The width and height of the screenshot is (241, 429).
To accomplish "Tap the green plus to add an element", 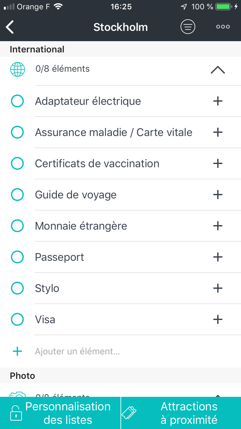I will (17, 351).
